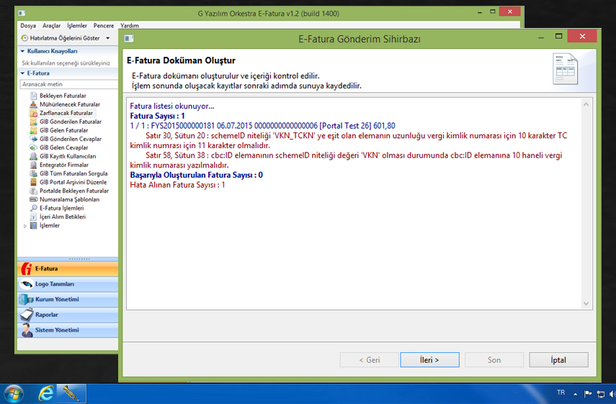Select GİB Gönderilen Faturalar entry

(x=70, y=121)
